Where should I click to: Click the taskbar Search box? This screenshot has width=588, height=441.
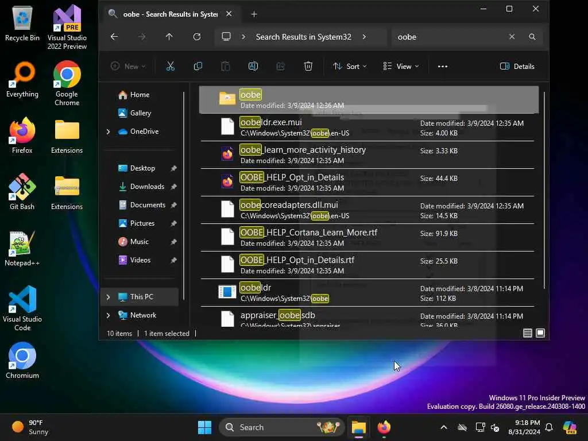coord(281,427)
